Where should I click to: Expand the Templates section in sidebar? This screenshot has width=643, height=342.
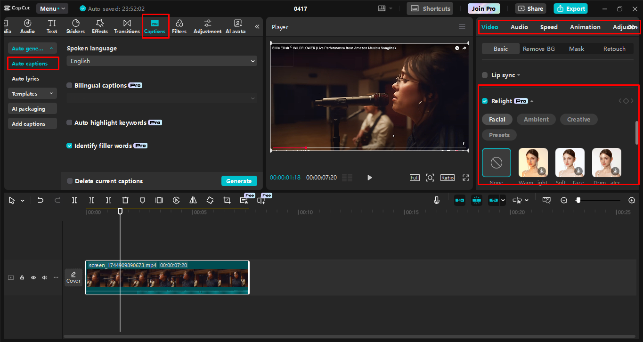32,94
